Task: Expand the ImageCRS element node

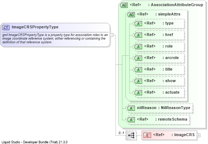Action: pos(199,135)
